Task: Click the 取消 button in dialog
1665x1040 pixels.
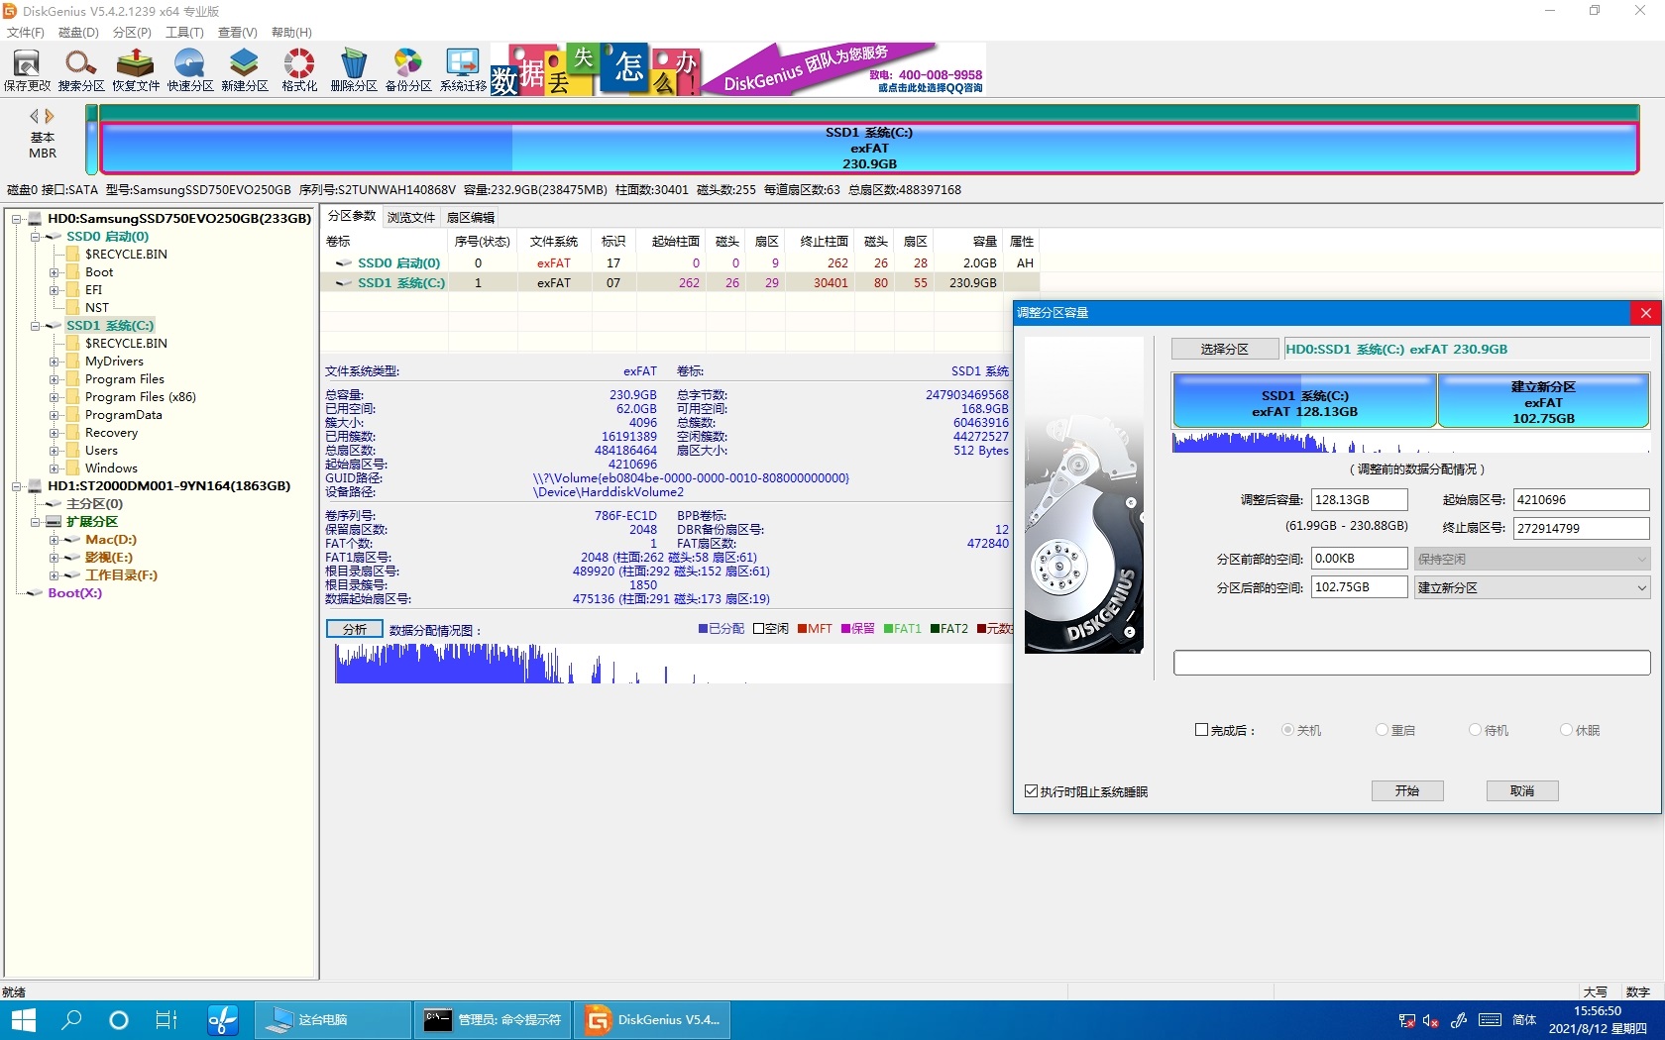Action: [1522, 790]
